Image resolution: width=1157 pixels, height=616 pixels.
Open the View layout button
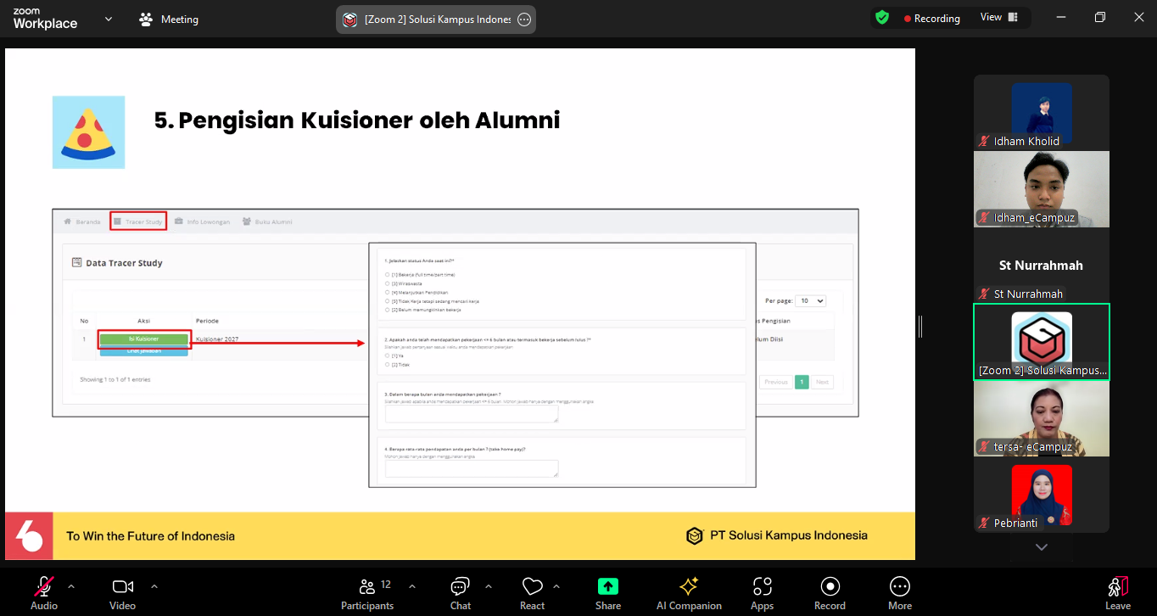(999, 18)
